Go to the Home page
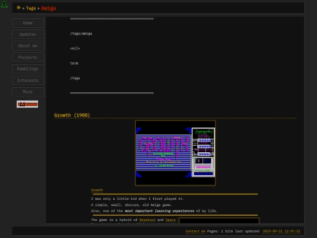This screenshot has height=238, width=317. [x=28, y=23]
